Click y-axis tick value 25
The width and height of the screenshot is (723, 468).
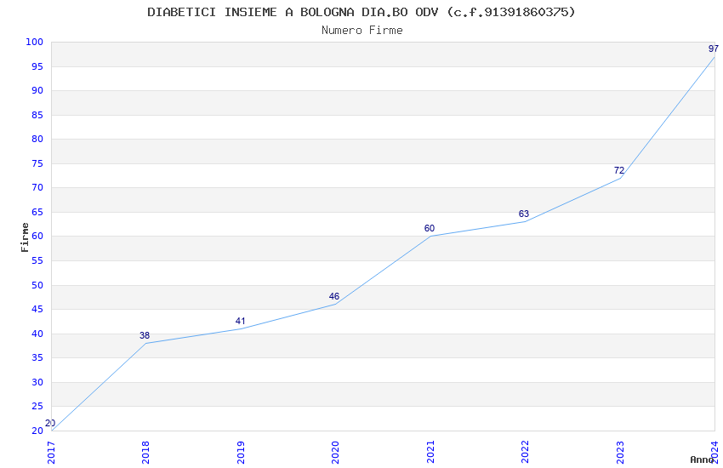(37, 406)
